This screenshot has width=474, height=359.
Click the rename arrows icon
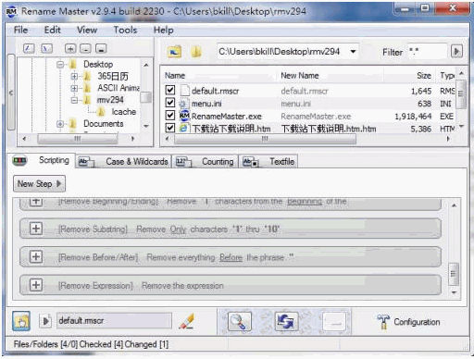[x=286, y=321]
